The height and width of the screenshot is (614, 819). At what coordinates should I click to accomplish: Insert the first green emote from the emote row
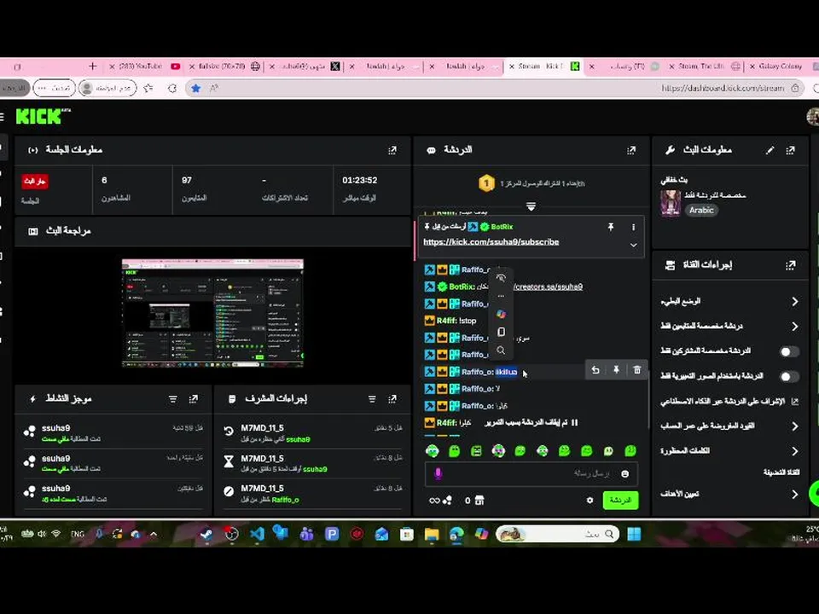432,450
